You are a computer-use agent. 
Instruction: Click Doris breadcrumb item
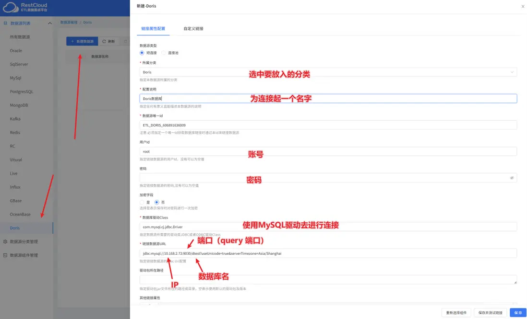87,23
